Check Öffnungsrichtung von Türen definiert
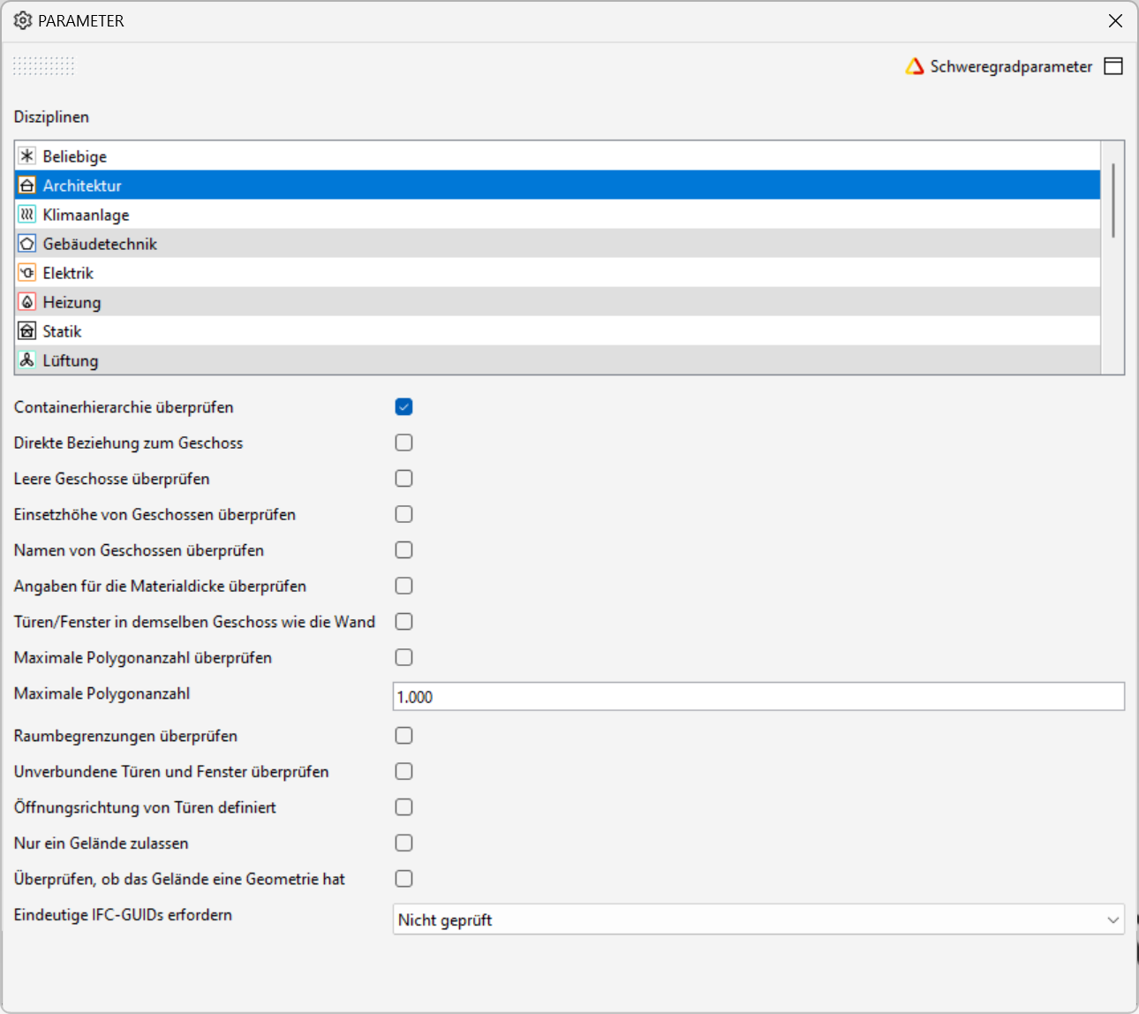This screenshot has width=1139, height=1014. point(404,807)
